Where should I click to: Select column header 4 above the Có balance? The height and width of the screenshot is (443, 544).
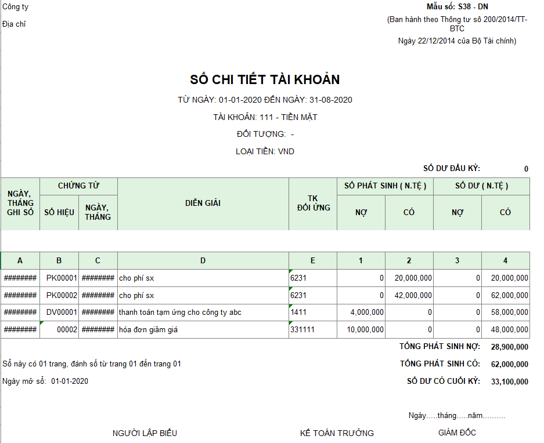pyautogui.click(x=505, y=260)
